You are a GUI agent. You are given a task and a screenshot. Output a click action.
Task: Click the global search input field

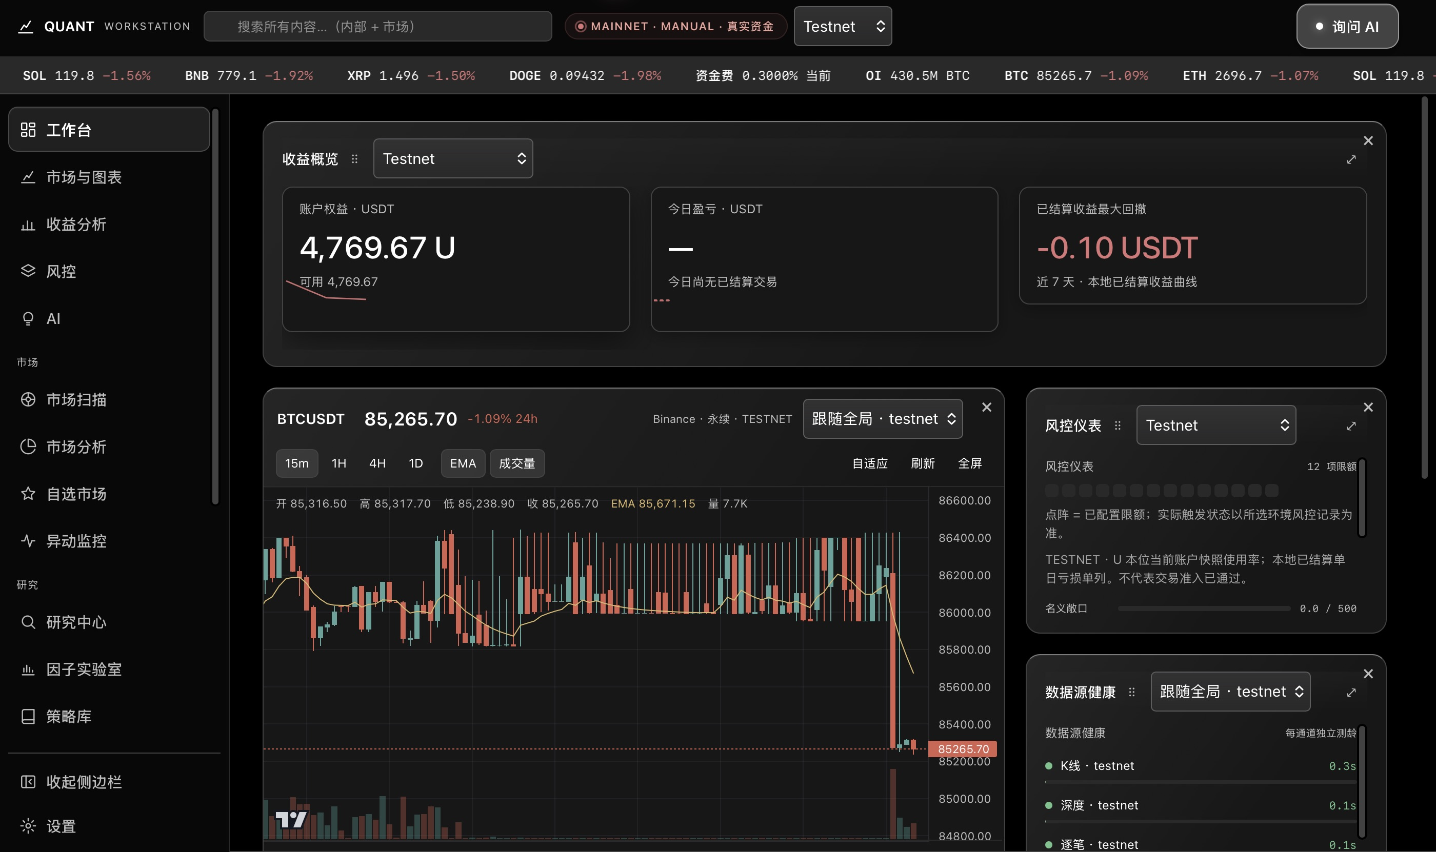378,27
